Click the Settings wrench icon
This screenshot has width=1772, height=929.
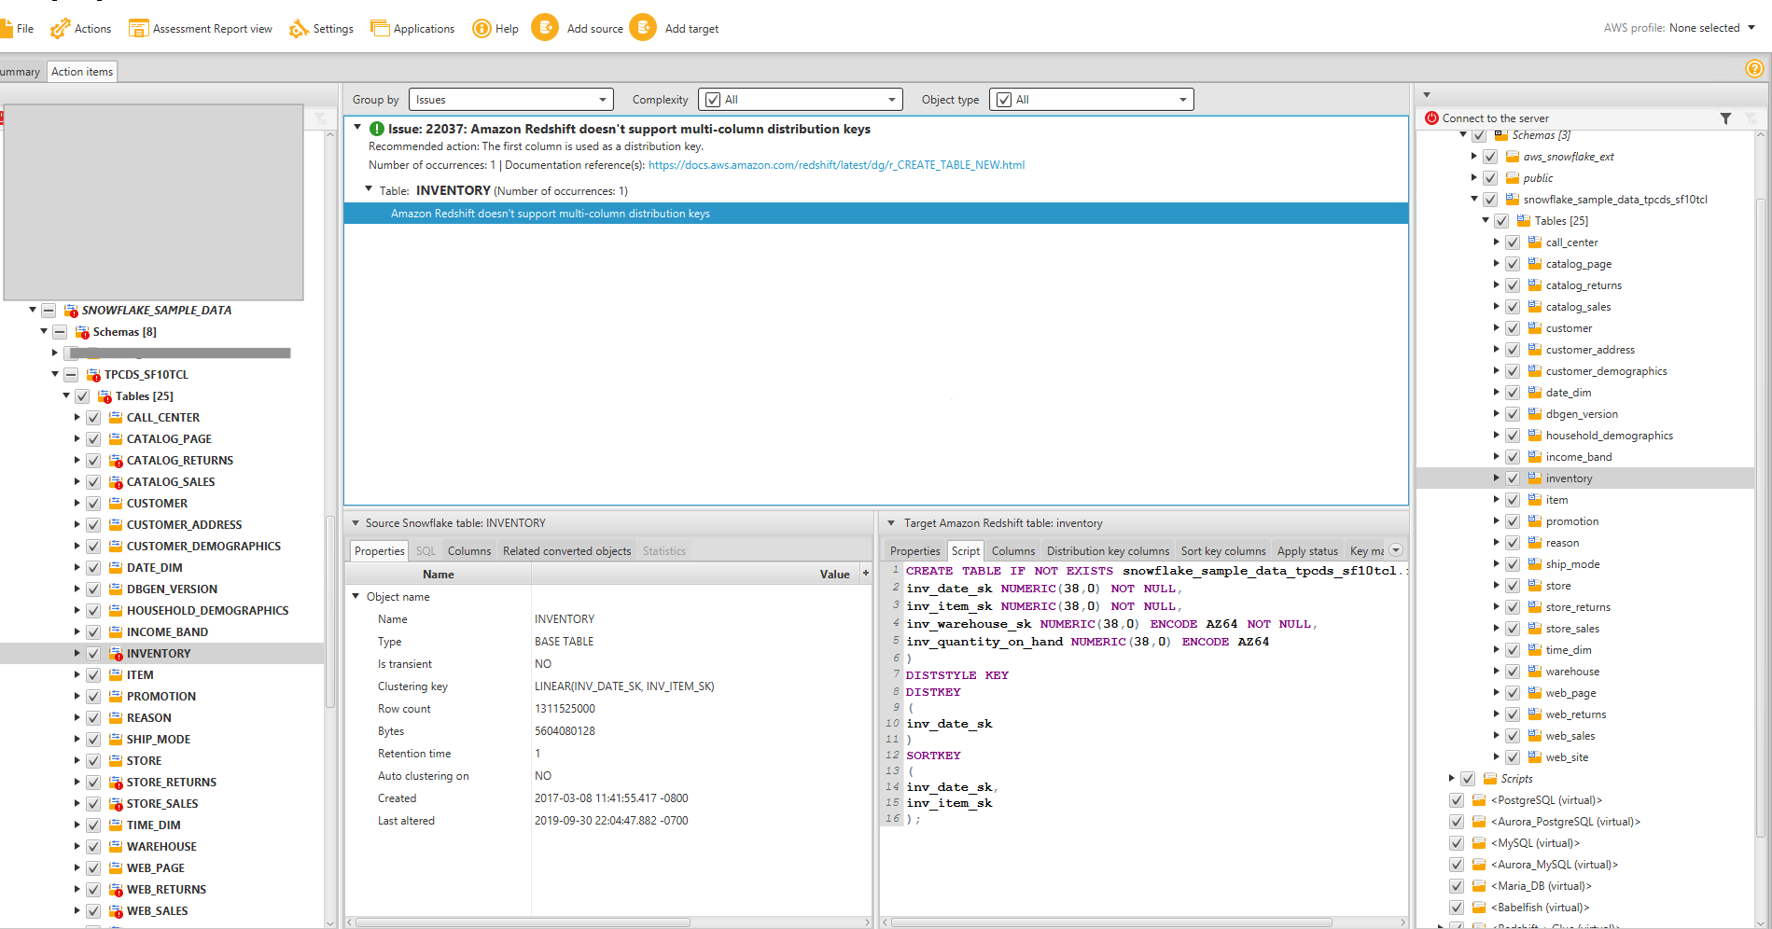tap(299, 29)
